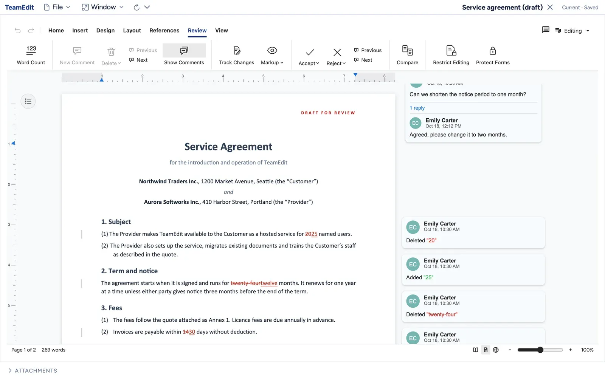Go to the Next comment
This screenshot has height=378, width=605.
[138, 60]
